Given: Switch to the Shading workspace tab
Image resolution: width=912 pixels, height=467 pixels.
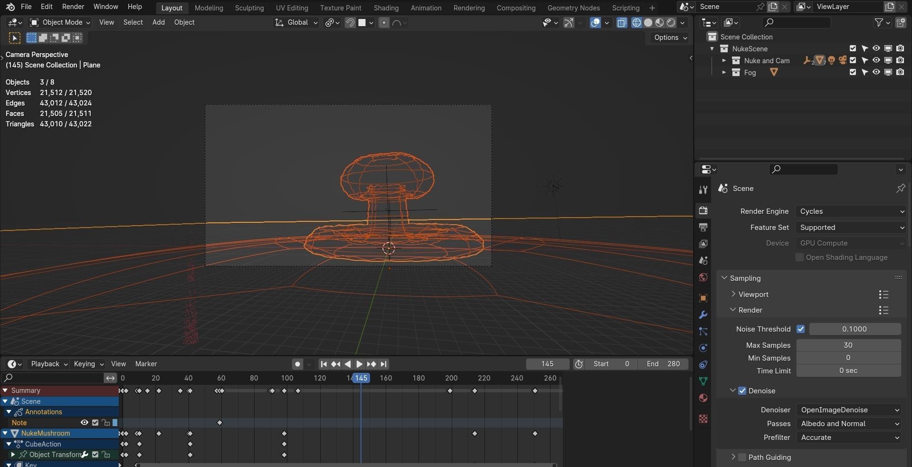Looking at the screenshot, I should coord(386,8).
